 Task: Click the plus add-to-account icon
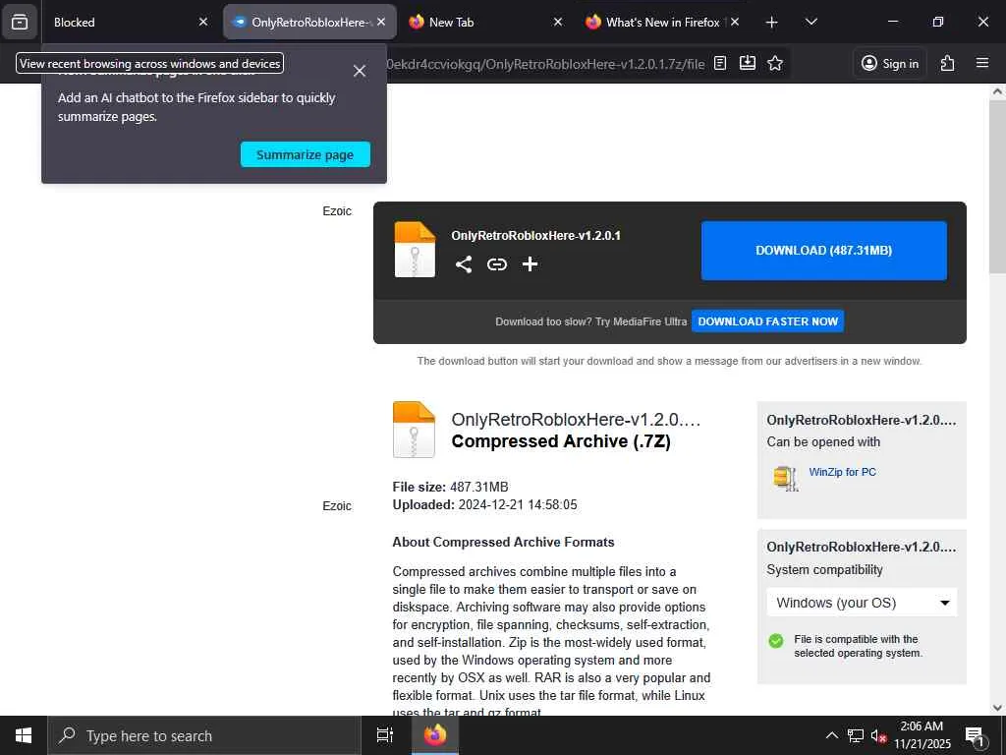coord(530,263)
